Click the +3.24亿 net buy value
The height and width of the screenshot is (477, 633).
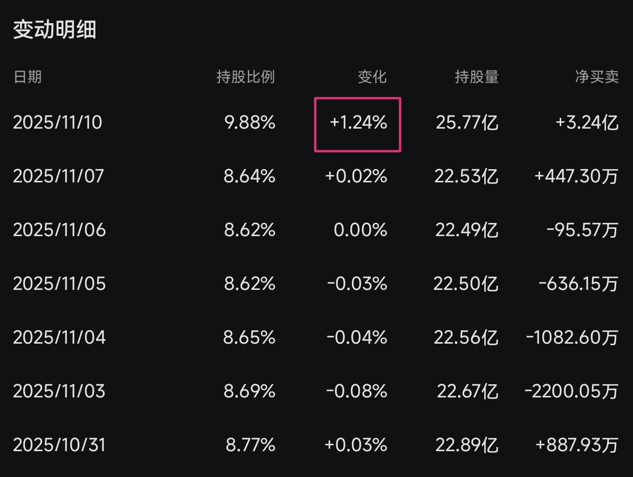click(587, 123)
